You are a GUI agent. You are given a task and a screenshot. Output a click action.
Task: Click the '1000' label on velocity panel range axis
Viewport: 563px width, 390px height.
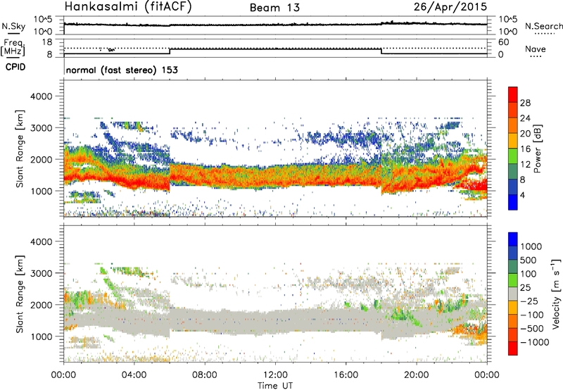click(x=41, y=336)
